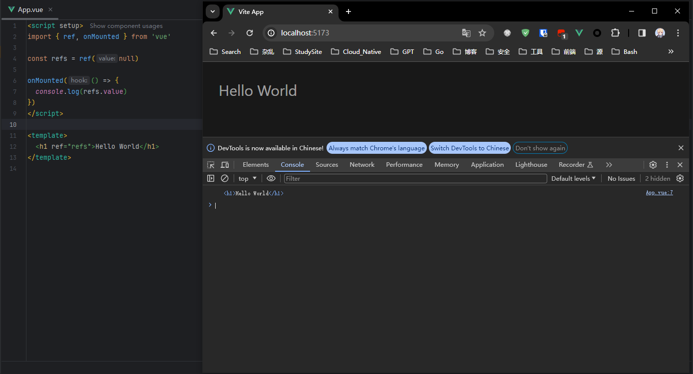
Task: Click the black circle extension icon
Action: pos(597,33)
